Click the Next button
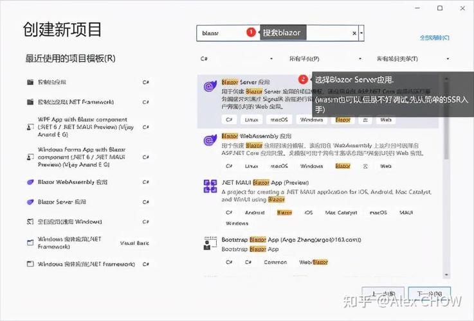This screenshot has width=474, height=321. click(430, 293)
